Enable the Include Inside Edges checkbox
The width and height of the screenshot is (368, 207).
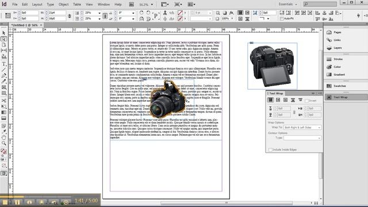[x=270, y=149]
